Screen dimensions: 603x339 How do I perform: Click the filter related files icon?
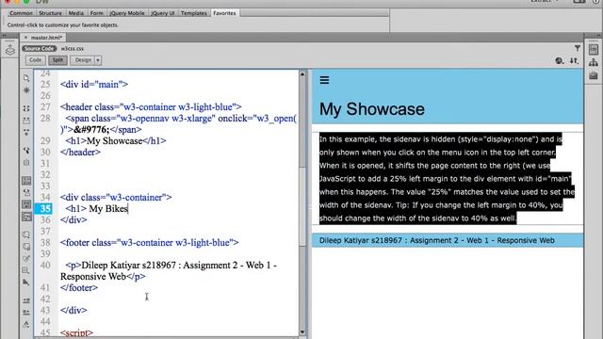pyautogui.click(x=578, y=48)
